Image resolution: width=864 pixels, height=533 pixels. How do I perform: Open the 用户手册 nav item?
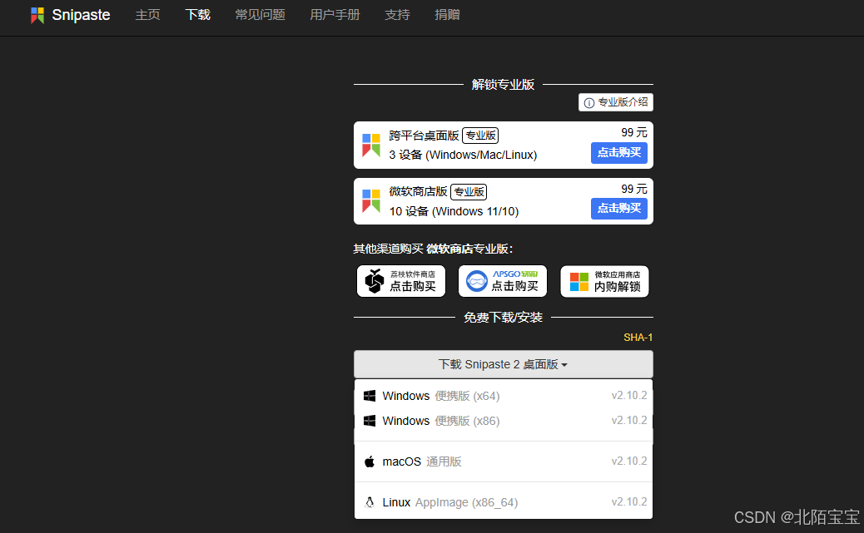(335, 15)
